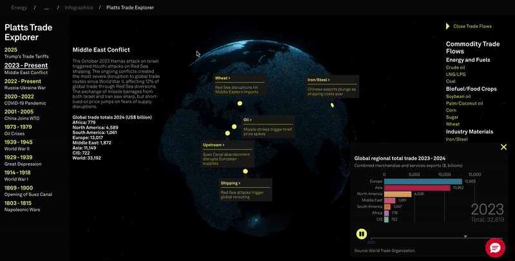Viewport: 515px width, 261px height.
Task: Click the North America bar in chart
Action: click(398, 194)
